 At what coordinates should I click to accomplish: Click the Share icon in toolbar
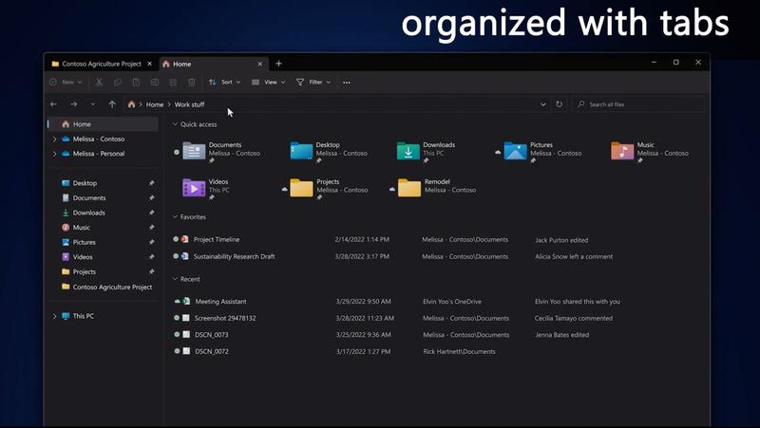click(x=173, y=83)
